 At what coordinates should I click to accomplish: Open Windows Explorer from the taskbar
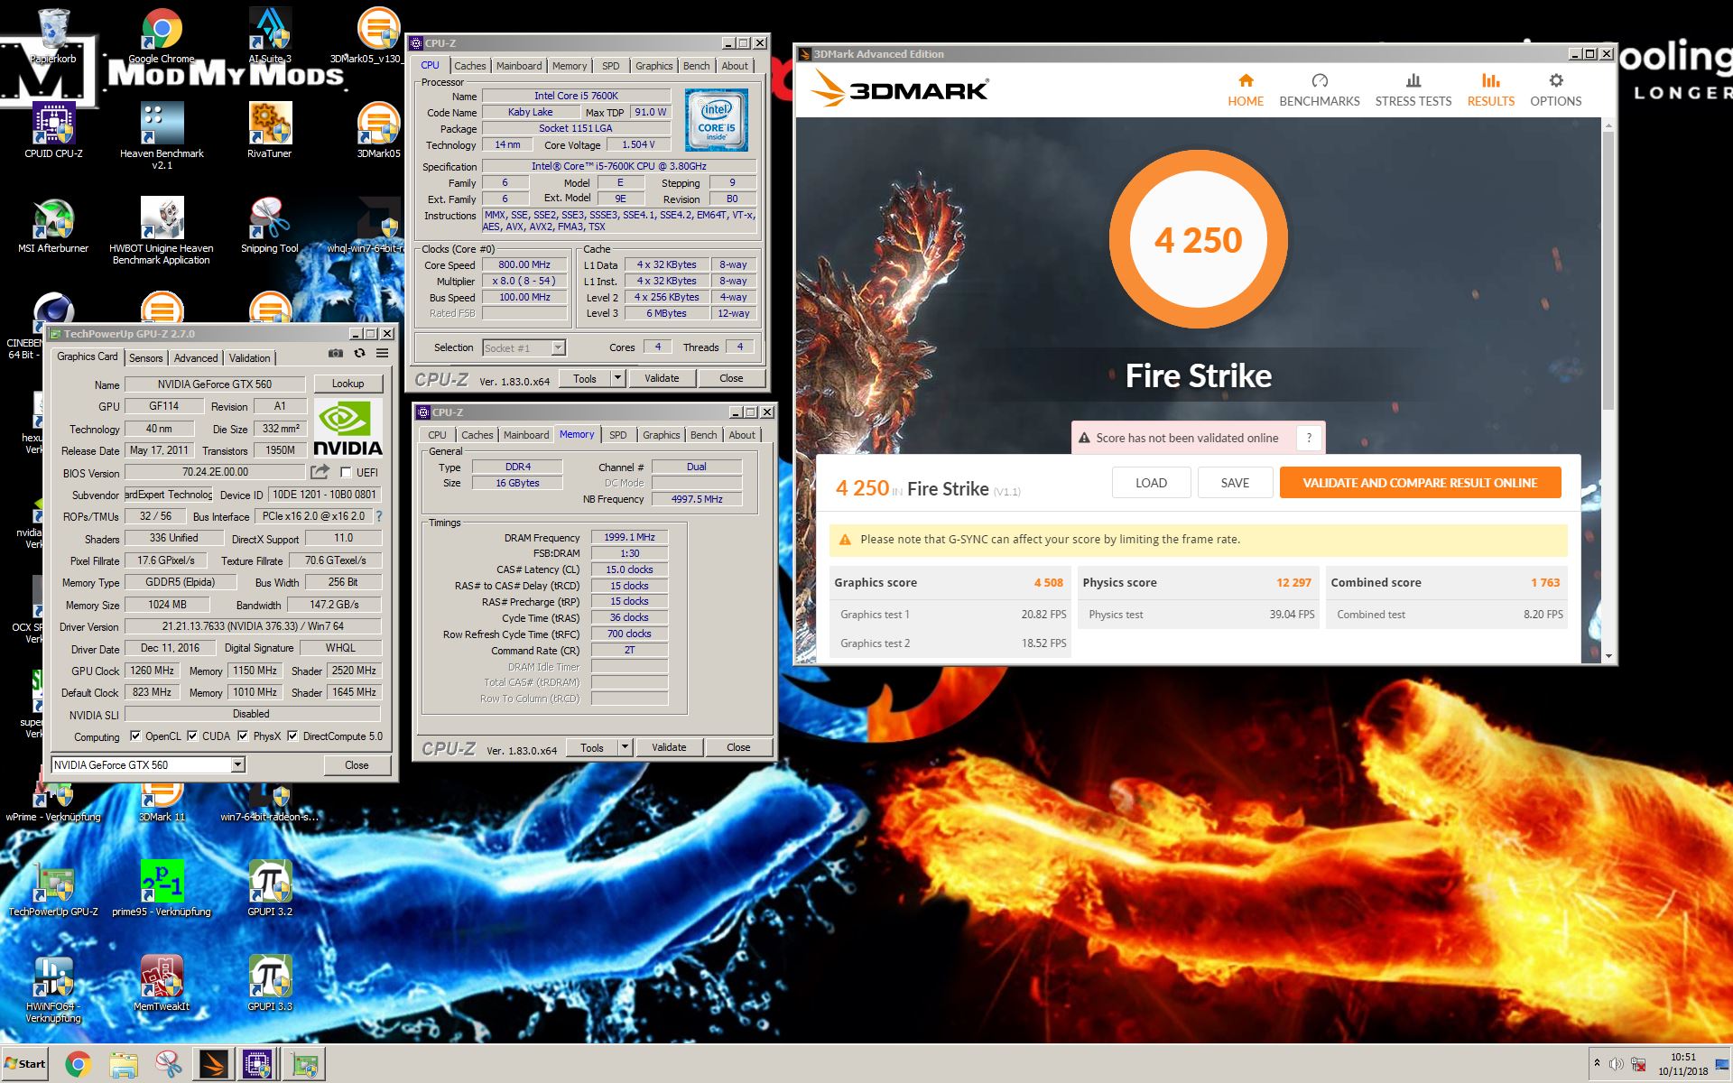point(123,1065)
